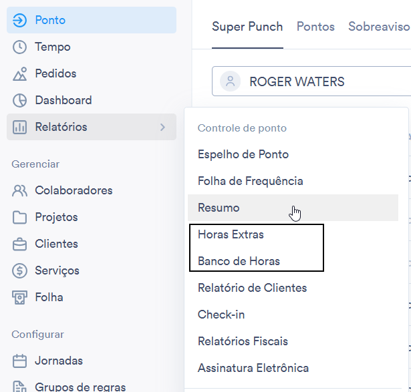Open the Horas Extras report
This screenshot has width=411, height=392.
coord(231,234)
